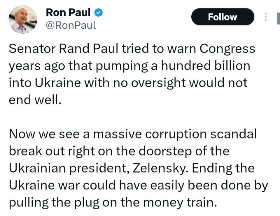Screen dimensions: 280x216
Task: Click the tweet's first paragraph about Congress
Action: (x=128, y=74)
